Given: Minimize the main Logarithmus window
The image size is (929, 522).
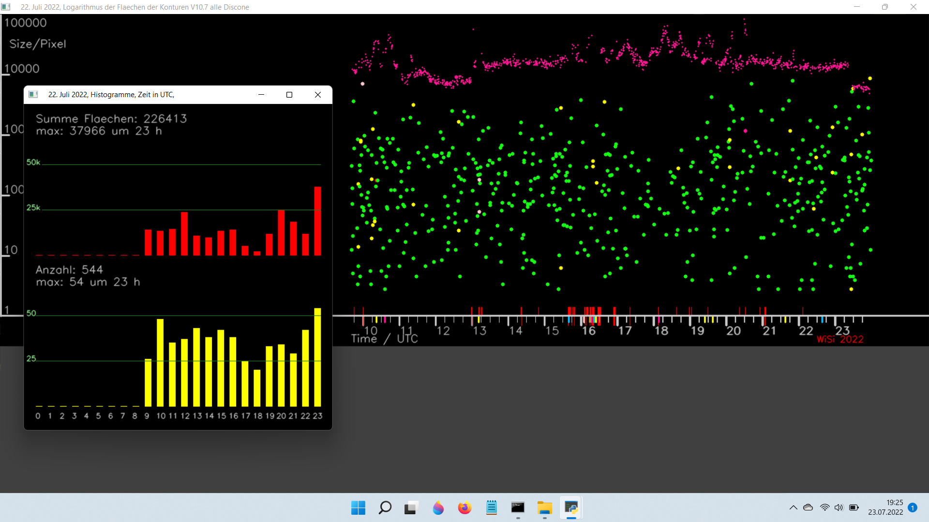Looking at the screenshot, I should pyautogui.click(x=857, y=7).
